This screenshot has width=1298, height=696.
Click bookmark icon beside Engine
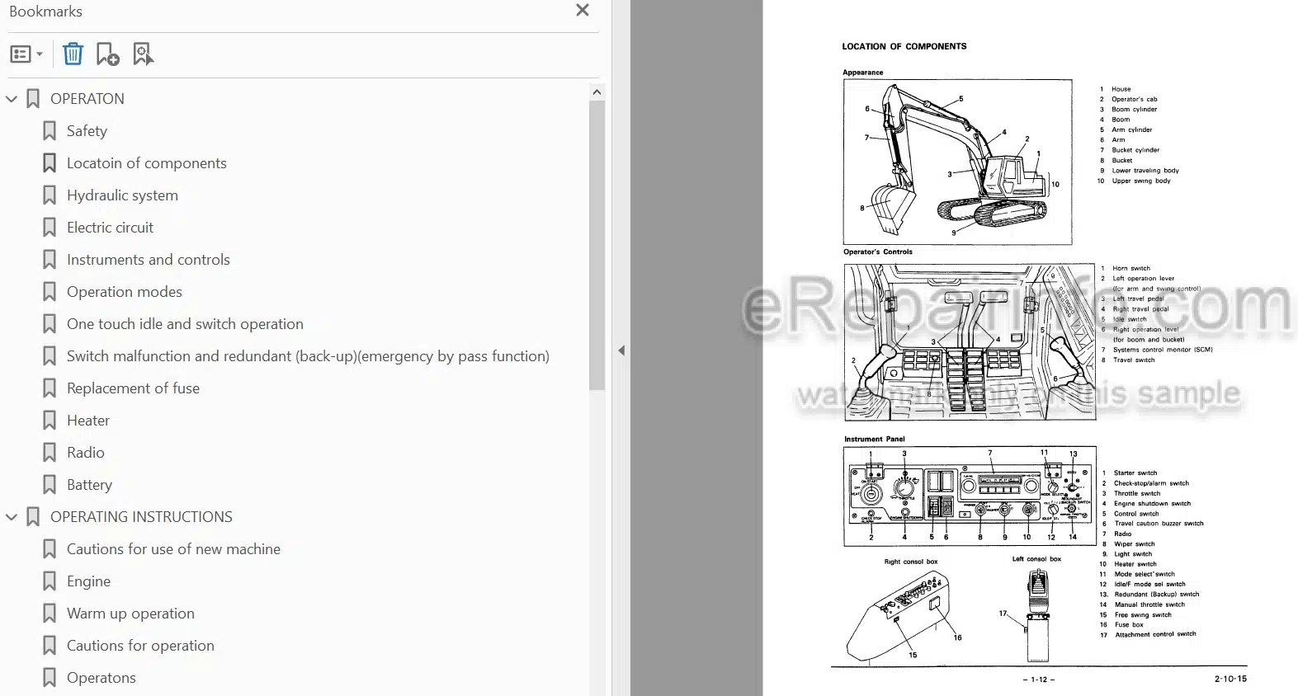click(50, 581)
